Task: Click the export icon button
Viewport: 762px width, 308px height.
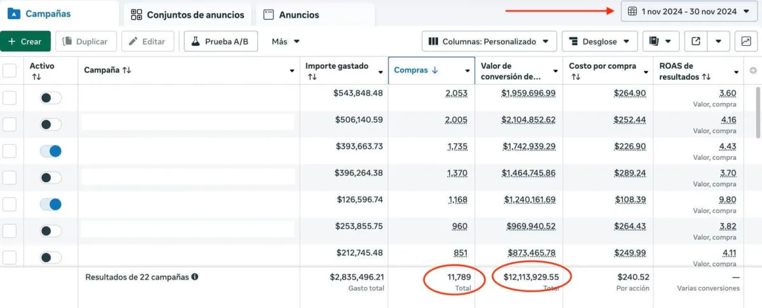Action: click(696, 41)
